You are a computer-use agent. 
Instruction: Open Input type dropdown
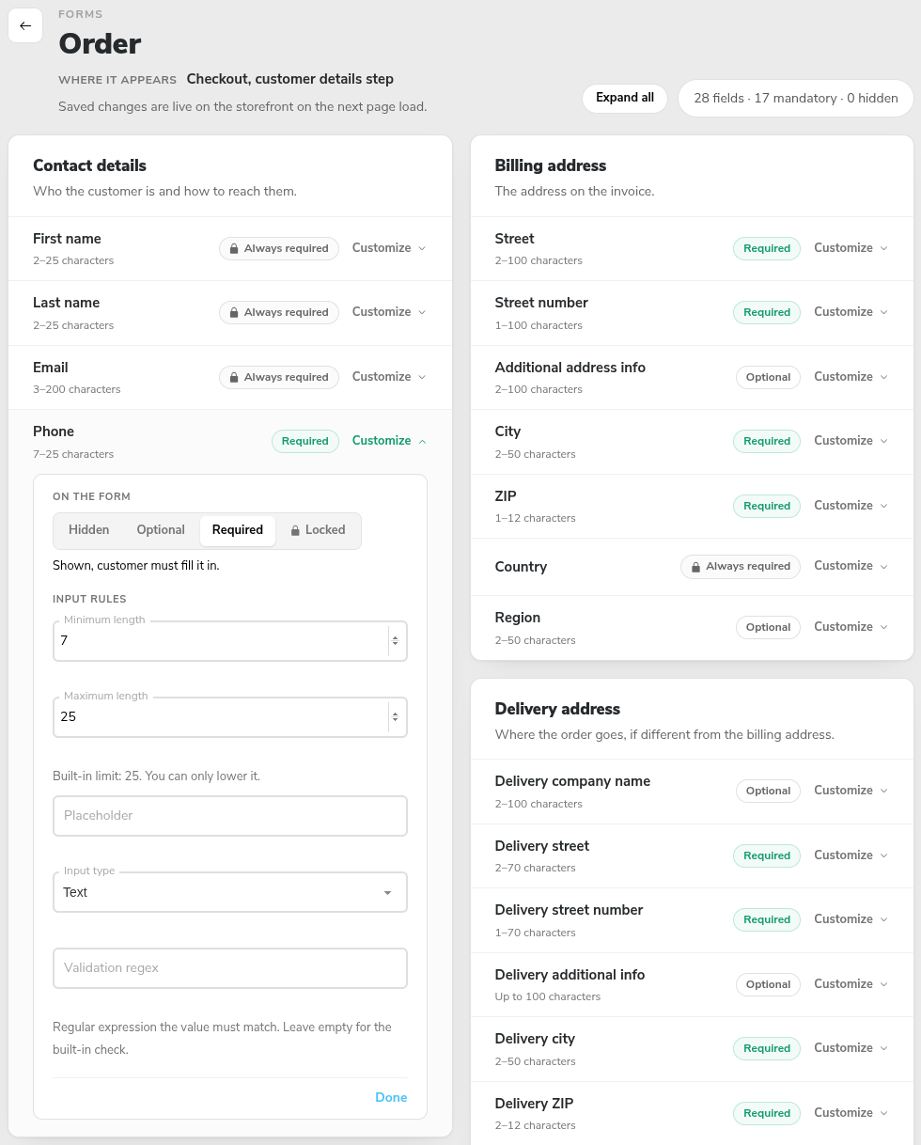tap(230, 893)
